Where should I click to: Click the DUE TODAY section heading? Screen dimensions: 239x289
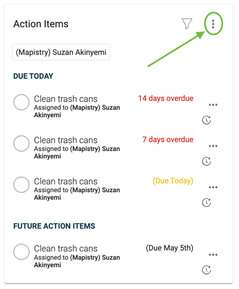pos(33,76)
